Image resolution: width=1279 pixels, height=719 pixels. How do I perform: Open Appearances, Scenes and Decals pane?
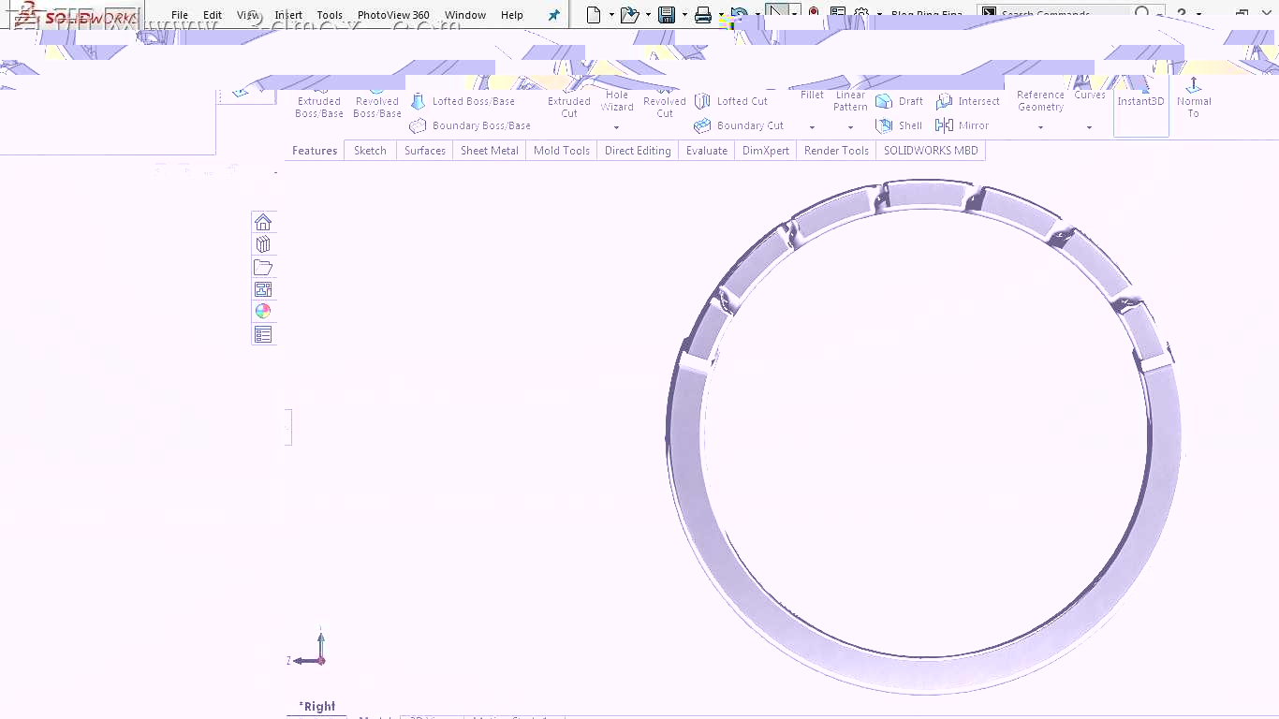pyautogui.click(x=263, y=312)
